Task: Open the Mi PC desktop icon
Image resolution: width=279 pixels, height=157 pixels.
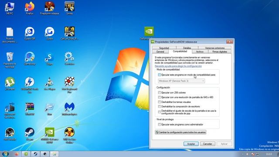Action: [x=10, y=8]
